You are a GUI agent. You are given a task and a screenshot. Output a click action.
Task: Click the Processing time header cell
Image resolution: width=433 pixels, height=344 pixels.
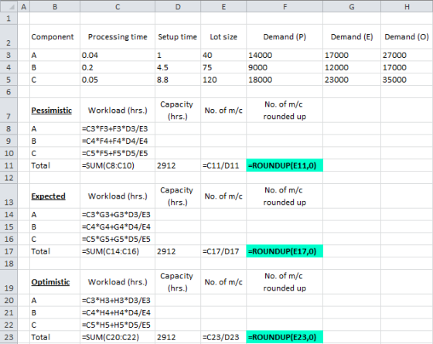(x=118, y=37)
